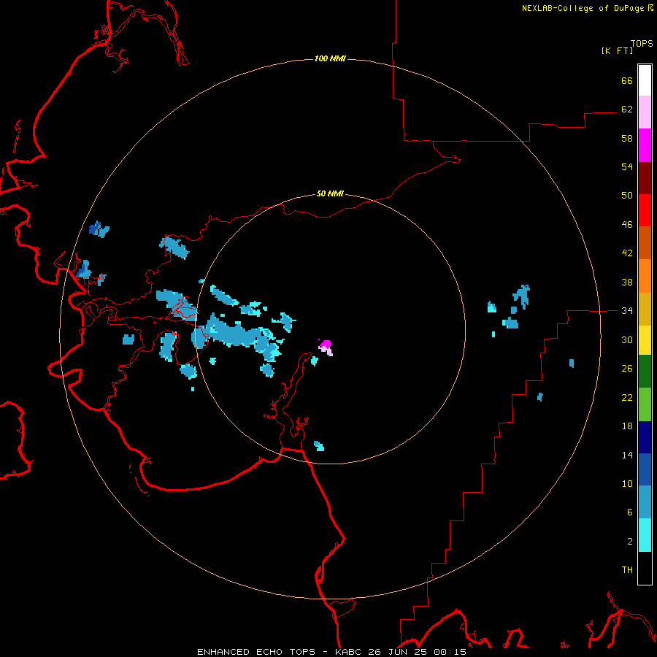Click the magenta high echo top cell
The height and width of the screenshot is (657, 657).
326,346
